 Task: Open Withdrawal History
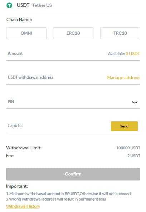pos(23,206)
